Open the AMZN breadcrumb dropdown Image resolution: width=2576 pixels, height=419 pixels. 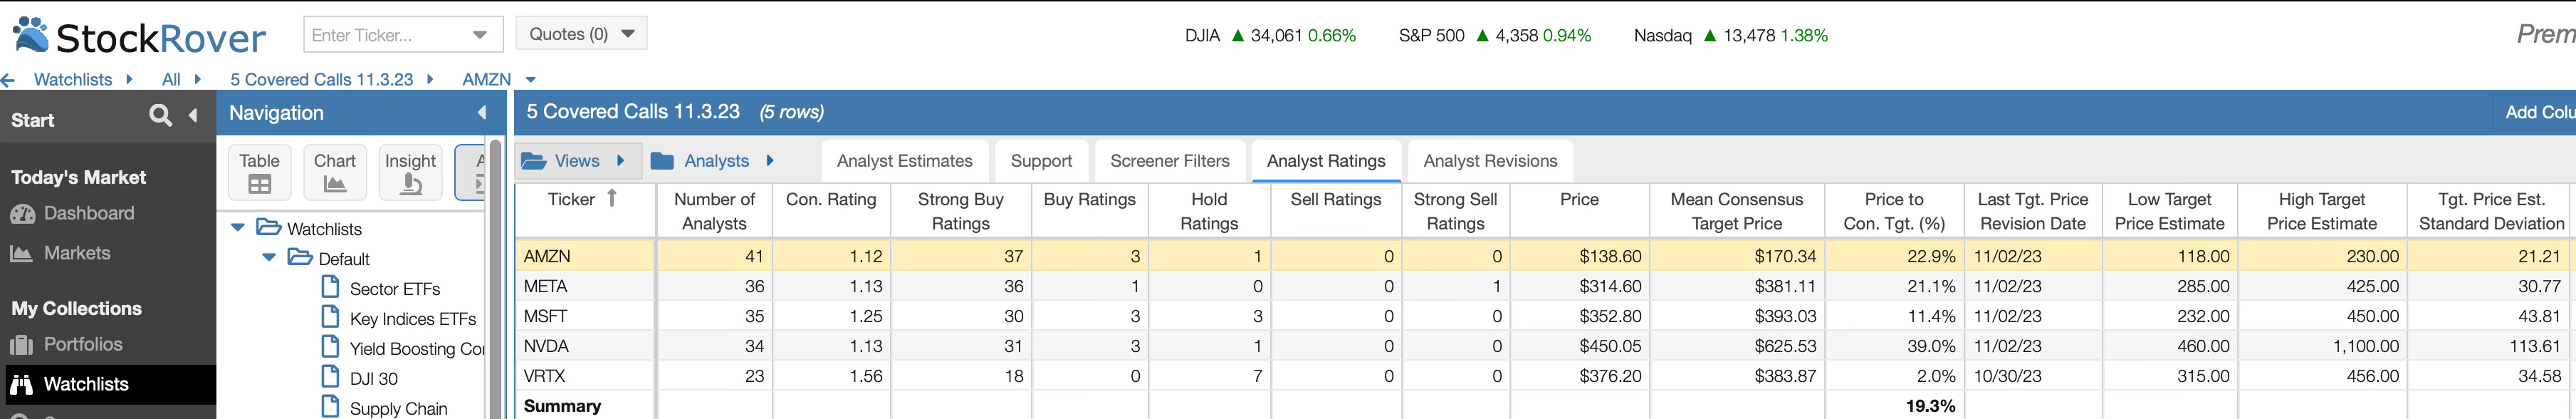(x=531, y=80)
